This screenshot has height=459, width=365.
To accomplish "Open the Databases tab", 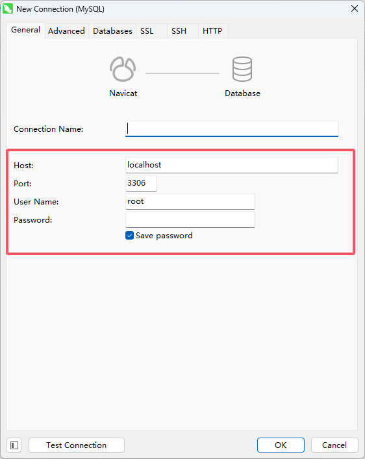I will pos(112,31).
